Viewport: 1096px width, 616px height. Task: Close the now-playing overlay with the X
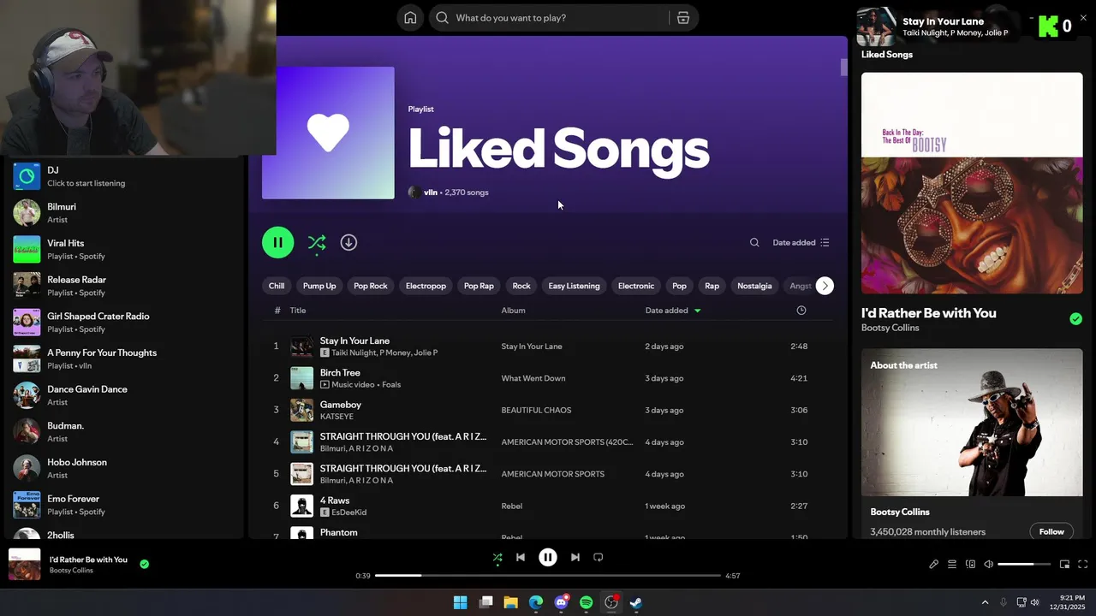pyautogui.click(x=1083, y=17)
